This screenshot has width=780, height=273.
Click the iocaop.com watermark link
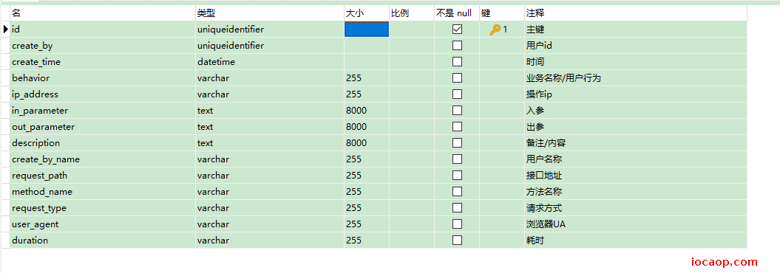click(725, 262)
